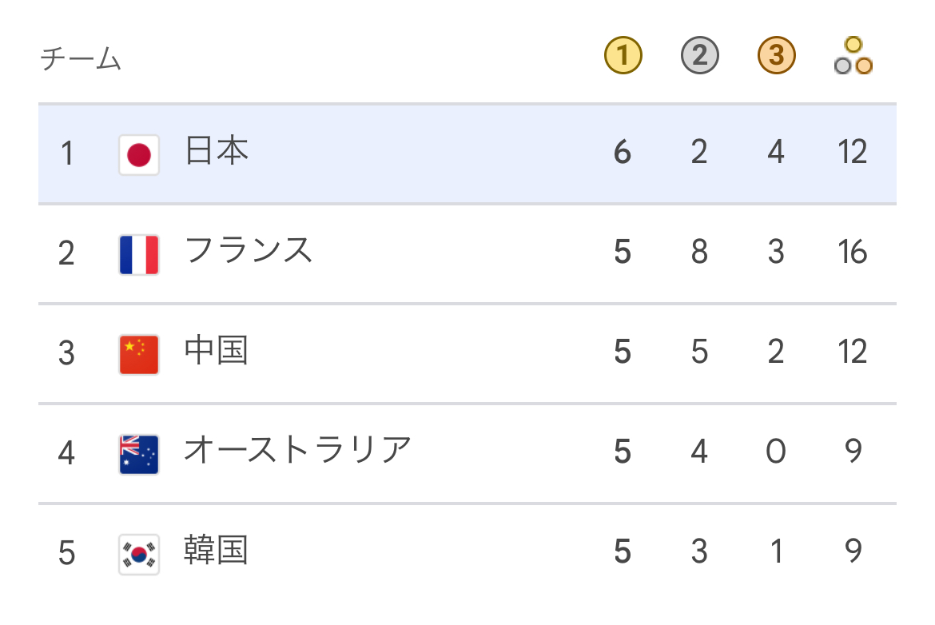Click the Japan flag icon
Viewport: 935px width, 625px height.
[139, 154]
